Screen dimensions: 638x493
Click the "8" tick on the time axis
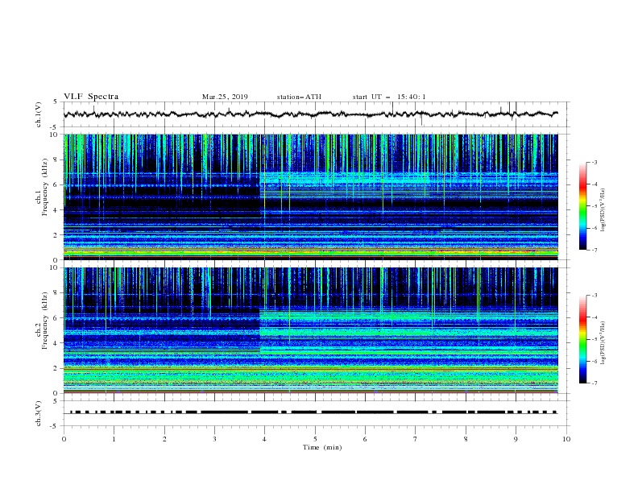click(466, 439)
